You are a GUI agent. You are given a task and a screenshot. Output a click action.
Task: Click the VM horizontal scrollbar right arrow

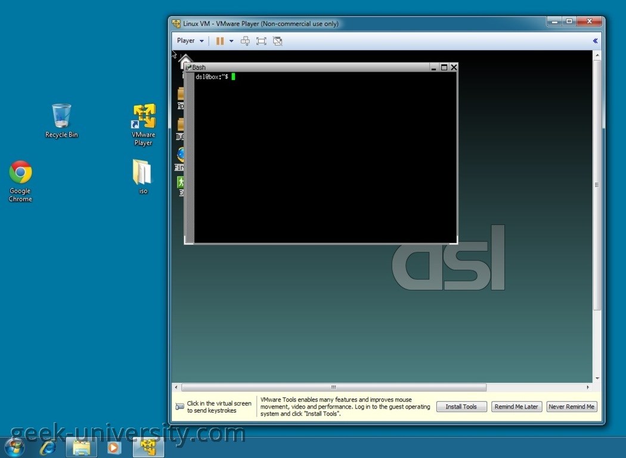(x=588, y=387)
